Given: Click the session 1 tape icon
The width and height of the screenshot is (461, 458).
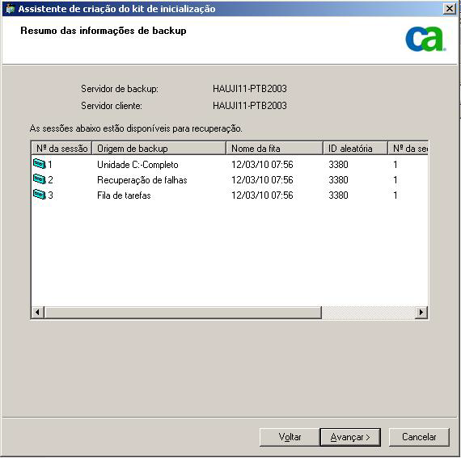Looking at the screenshot, I should coord(40,163).
